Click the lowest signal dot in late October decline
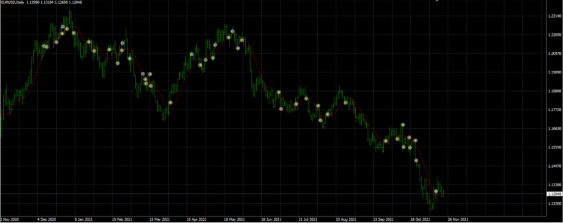Viewport: 563px width, 223px height. point(416,161)
